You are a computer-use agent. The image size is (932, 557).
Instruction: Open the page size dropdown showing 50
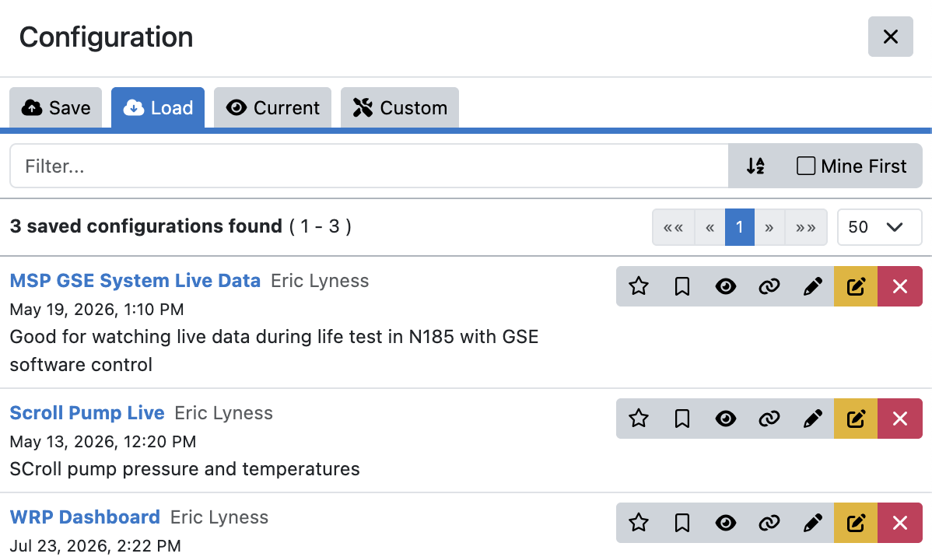[879, 227]
